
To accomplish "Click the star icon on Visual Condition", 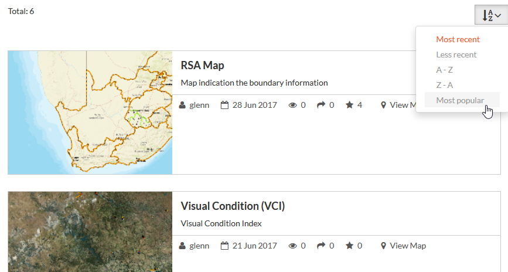I will click(350, 246).
